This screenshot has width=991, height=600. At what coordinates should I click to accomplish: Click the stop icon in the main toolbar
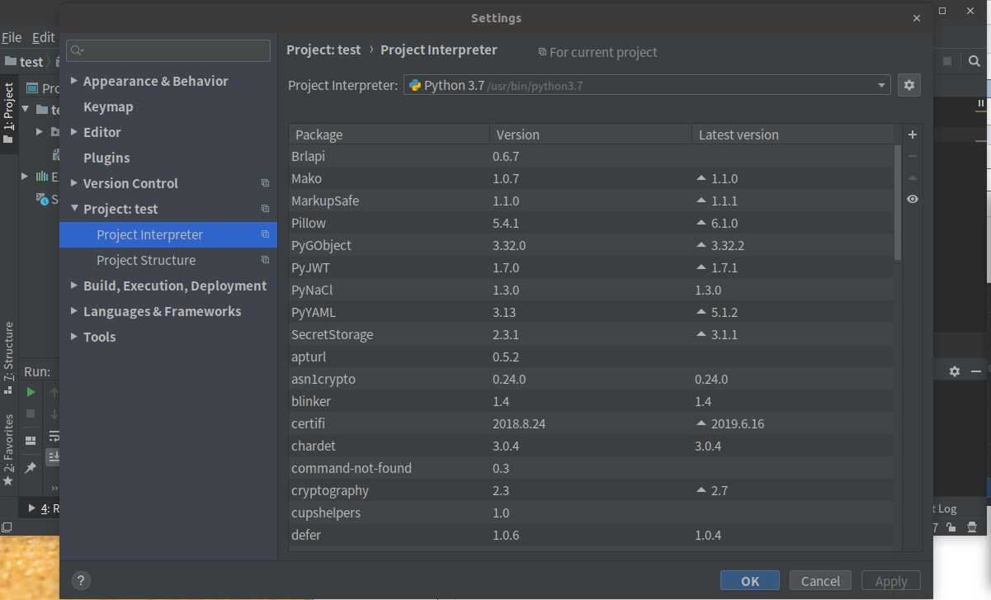tap(947, 61)
